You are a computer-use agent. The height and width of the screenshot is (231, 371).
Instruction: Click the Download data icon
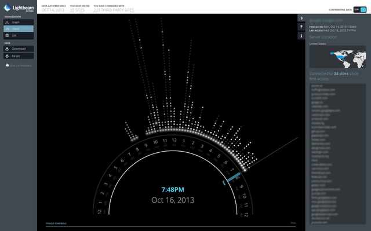click(7, 49)
